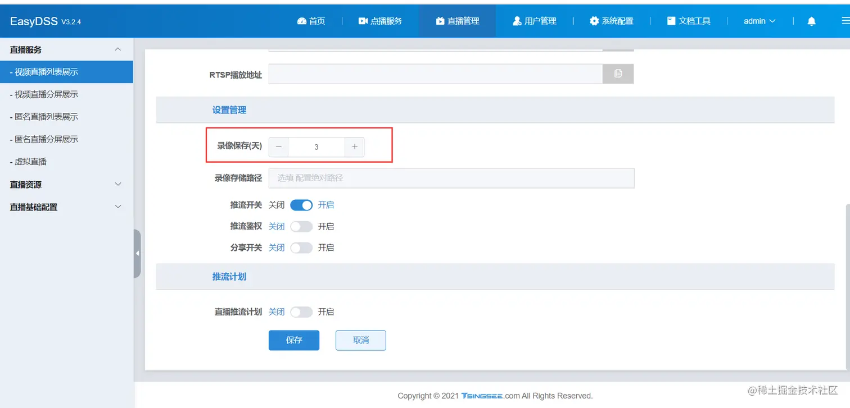Copy the RTSP播放地址 with the copy icon

(618, 74)
